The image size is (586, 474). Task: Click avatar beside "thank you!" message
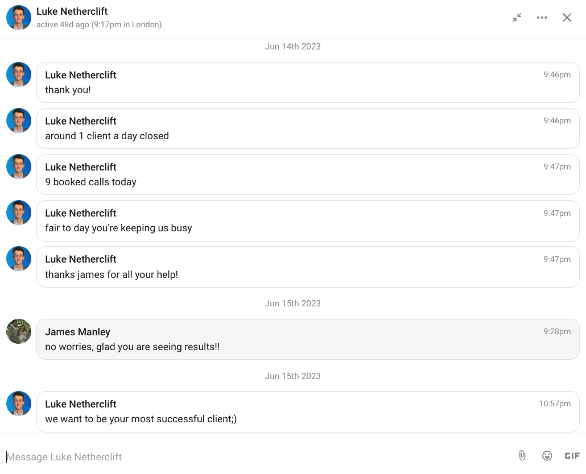pos(19,74)
